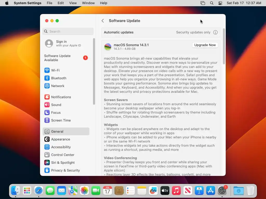This screenshot has width=266, height=199.
Task: Launch Apple TV from the Dock
Action: (x=165, y=191)
